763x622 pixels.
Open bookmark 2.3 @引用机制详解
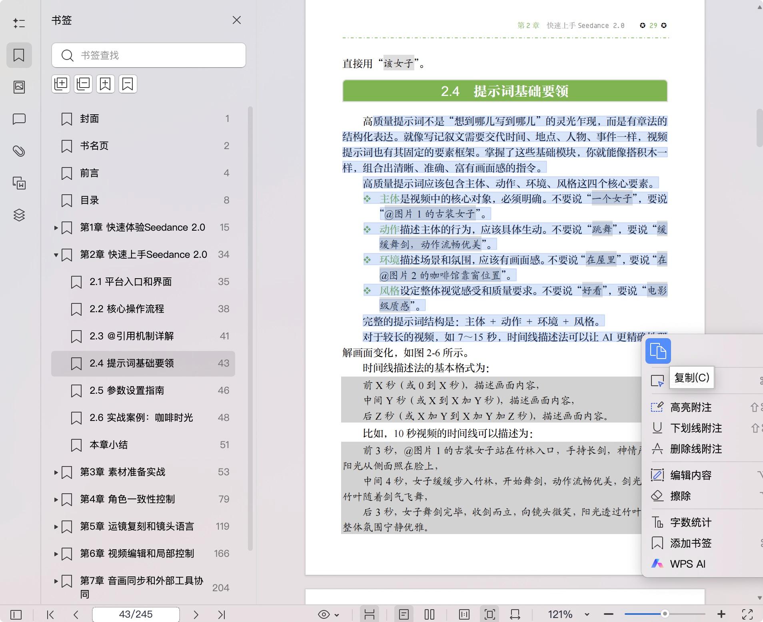143,336
